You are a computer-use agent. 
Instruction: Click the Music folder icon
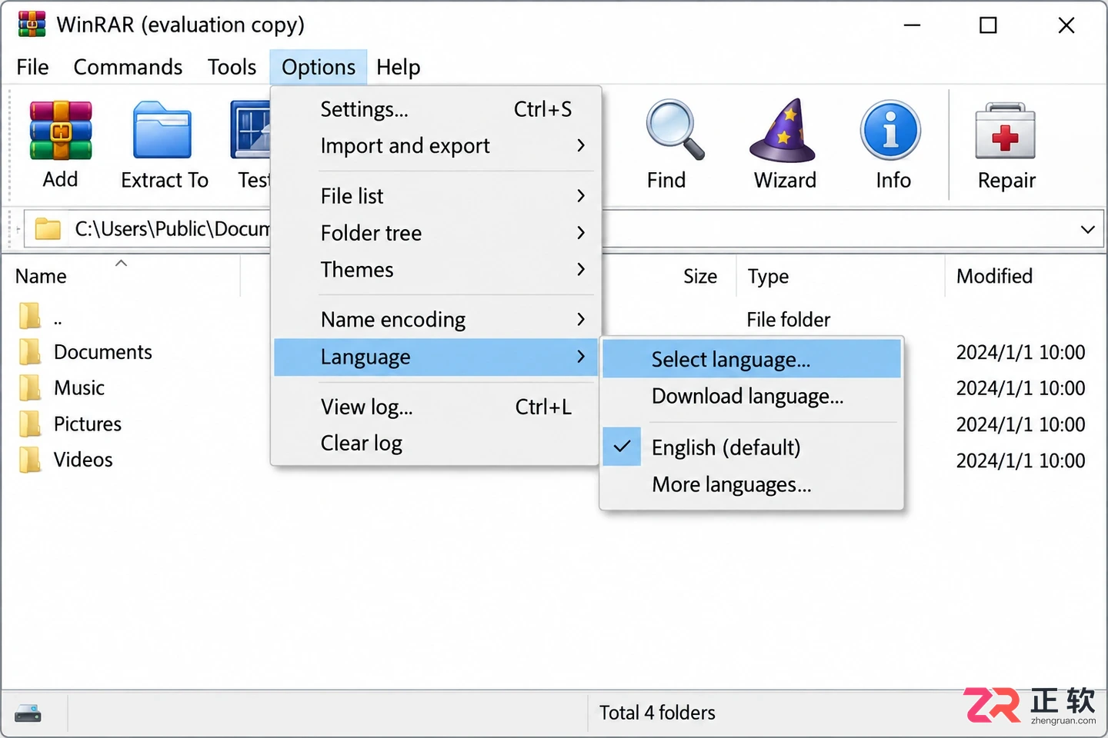tap(30, 387)
